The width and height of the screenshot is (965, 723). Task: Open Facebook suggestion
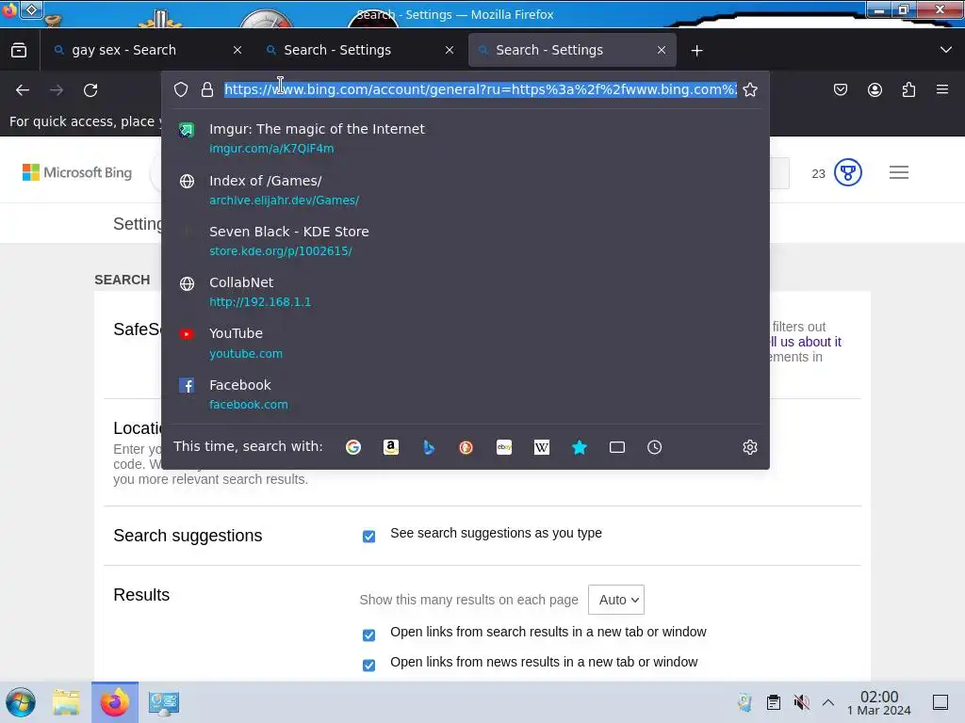point(466,394)
